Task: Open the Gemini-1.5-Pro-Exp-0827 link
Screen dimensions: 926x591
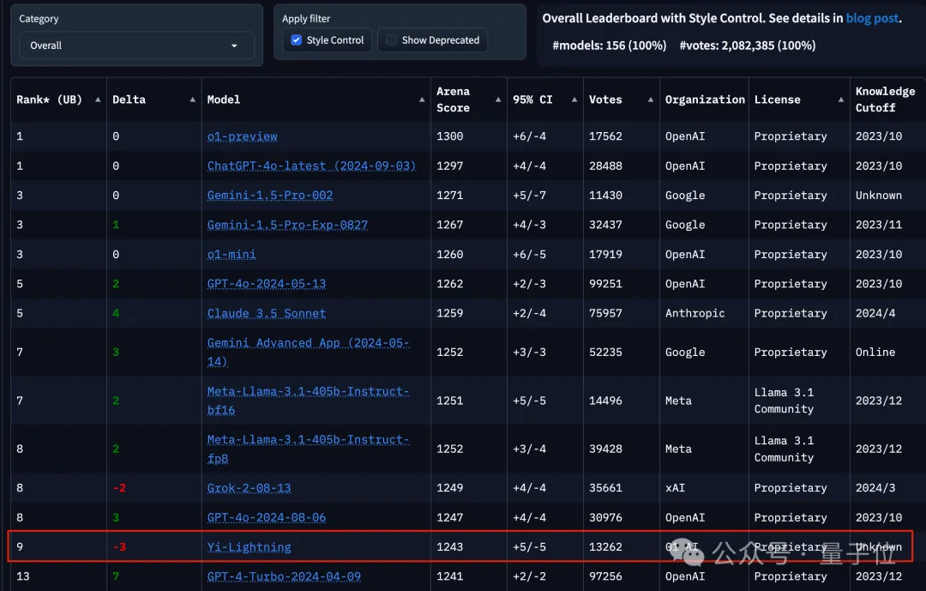Action: click(287, 226)
